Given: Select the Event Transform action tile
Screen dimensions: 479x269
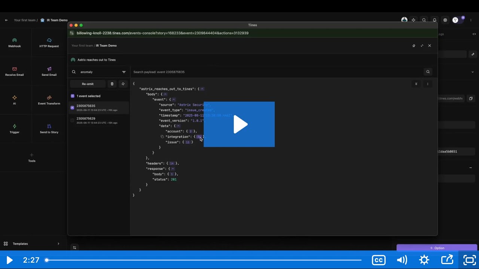Looking at the screenshot, I should (49, 100).
